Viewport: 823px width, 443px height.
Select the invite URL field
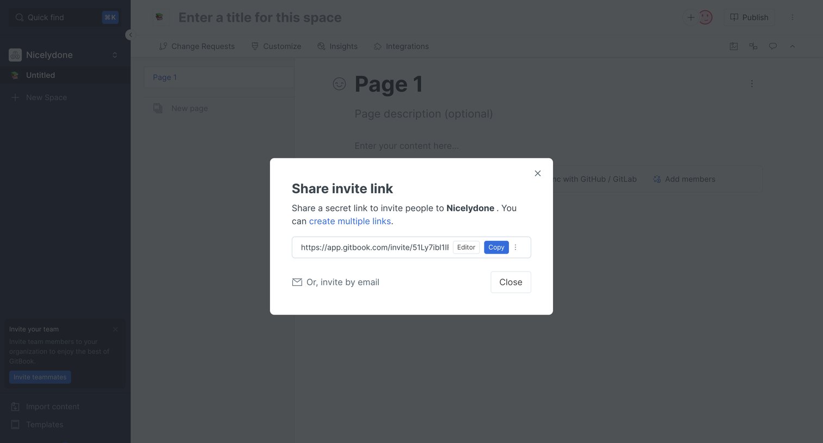374,247
